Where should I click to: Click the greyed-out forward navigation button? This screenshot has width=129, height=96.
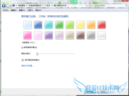coord(8,6)
